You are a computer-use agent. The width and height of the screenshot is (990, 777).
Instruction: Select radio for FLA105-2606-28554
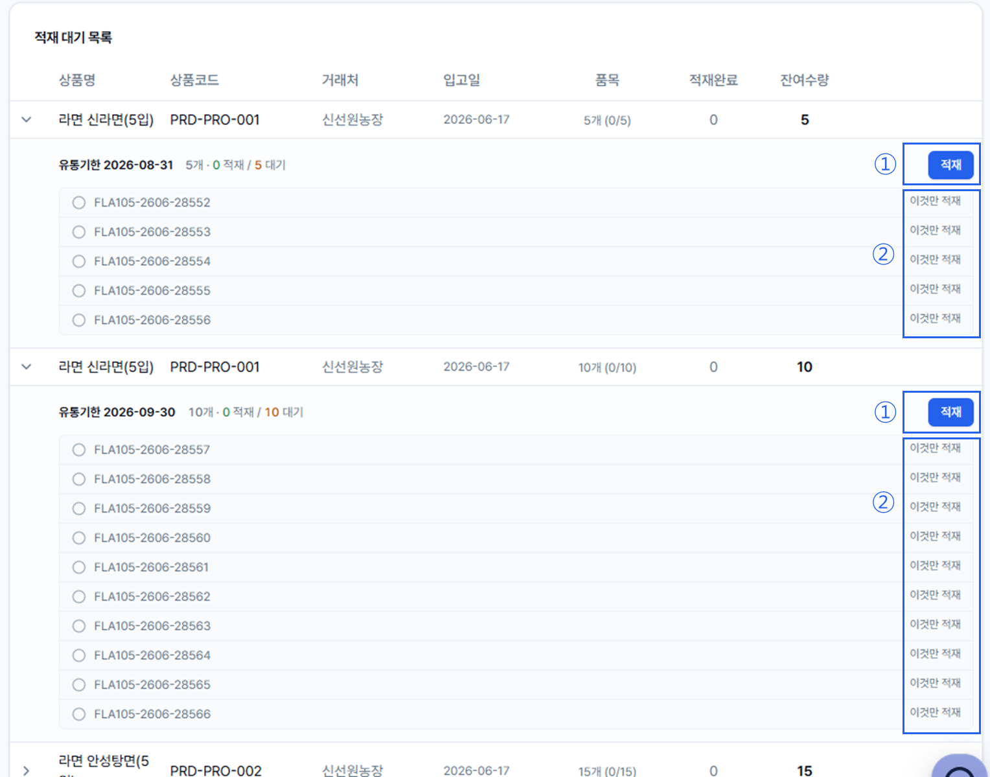coord(79,261)
